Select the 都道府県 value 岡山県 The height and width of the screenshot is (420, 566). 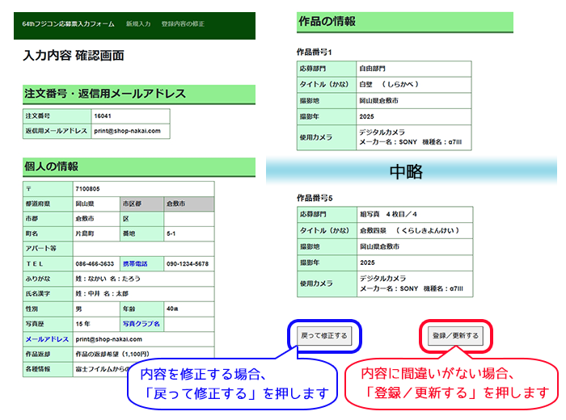84,204
